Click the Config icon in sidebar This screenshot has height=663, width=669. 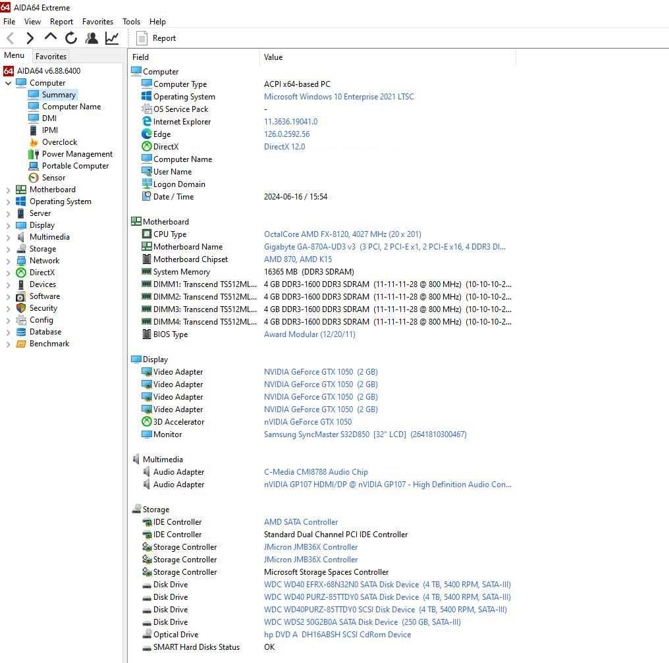tap(21, 320)
